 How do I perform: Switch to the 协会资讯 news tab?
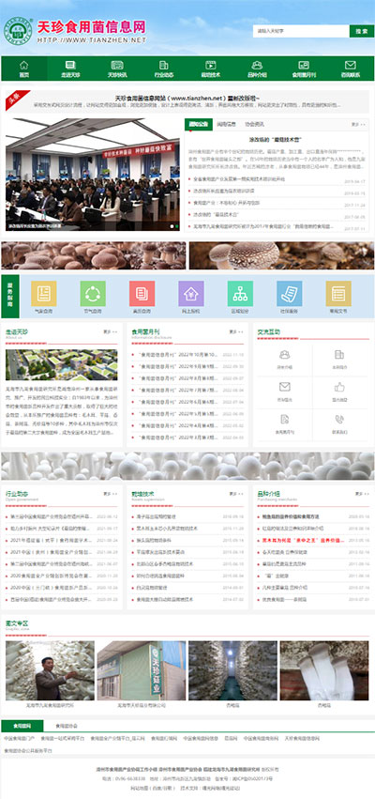coord(254,124)
